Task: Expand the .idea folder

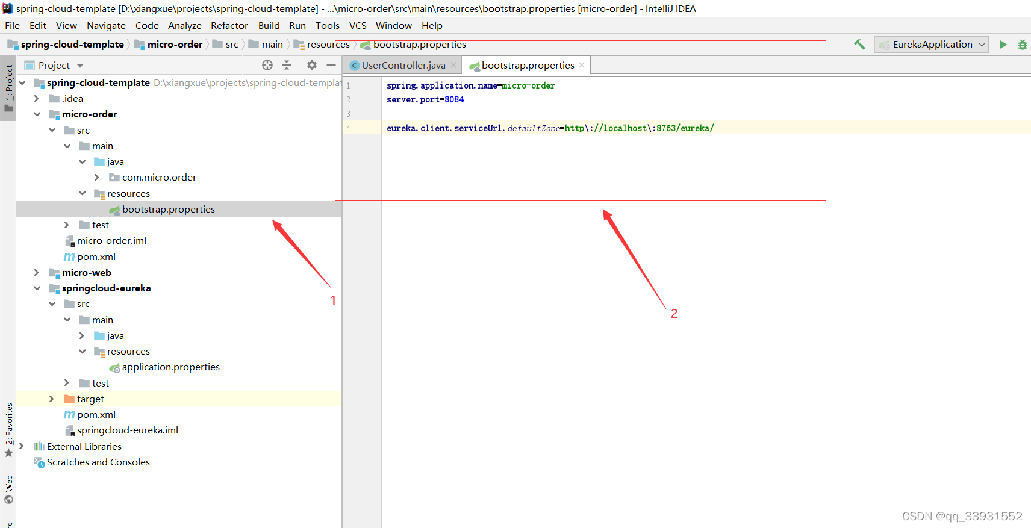Action: (37, 98)
